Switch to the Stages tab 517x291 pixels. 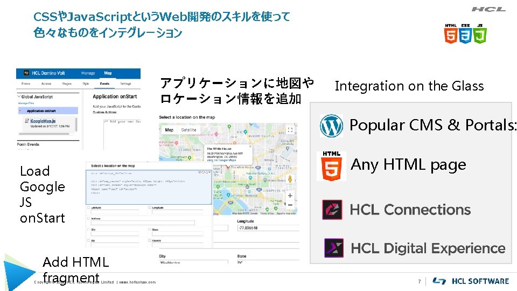click(x=67, y=84)
